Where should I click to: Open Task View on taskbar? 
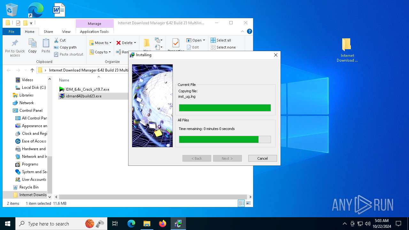point(115,224)
